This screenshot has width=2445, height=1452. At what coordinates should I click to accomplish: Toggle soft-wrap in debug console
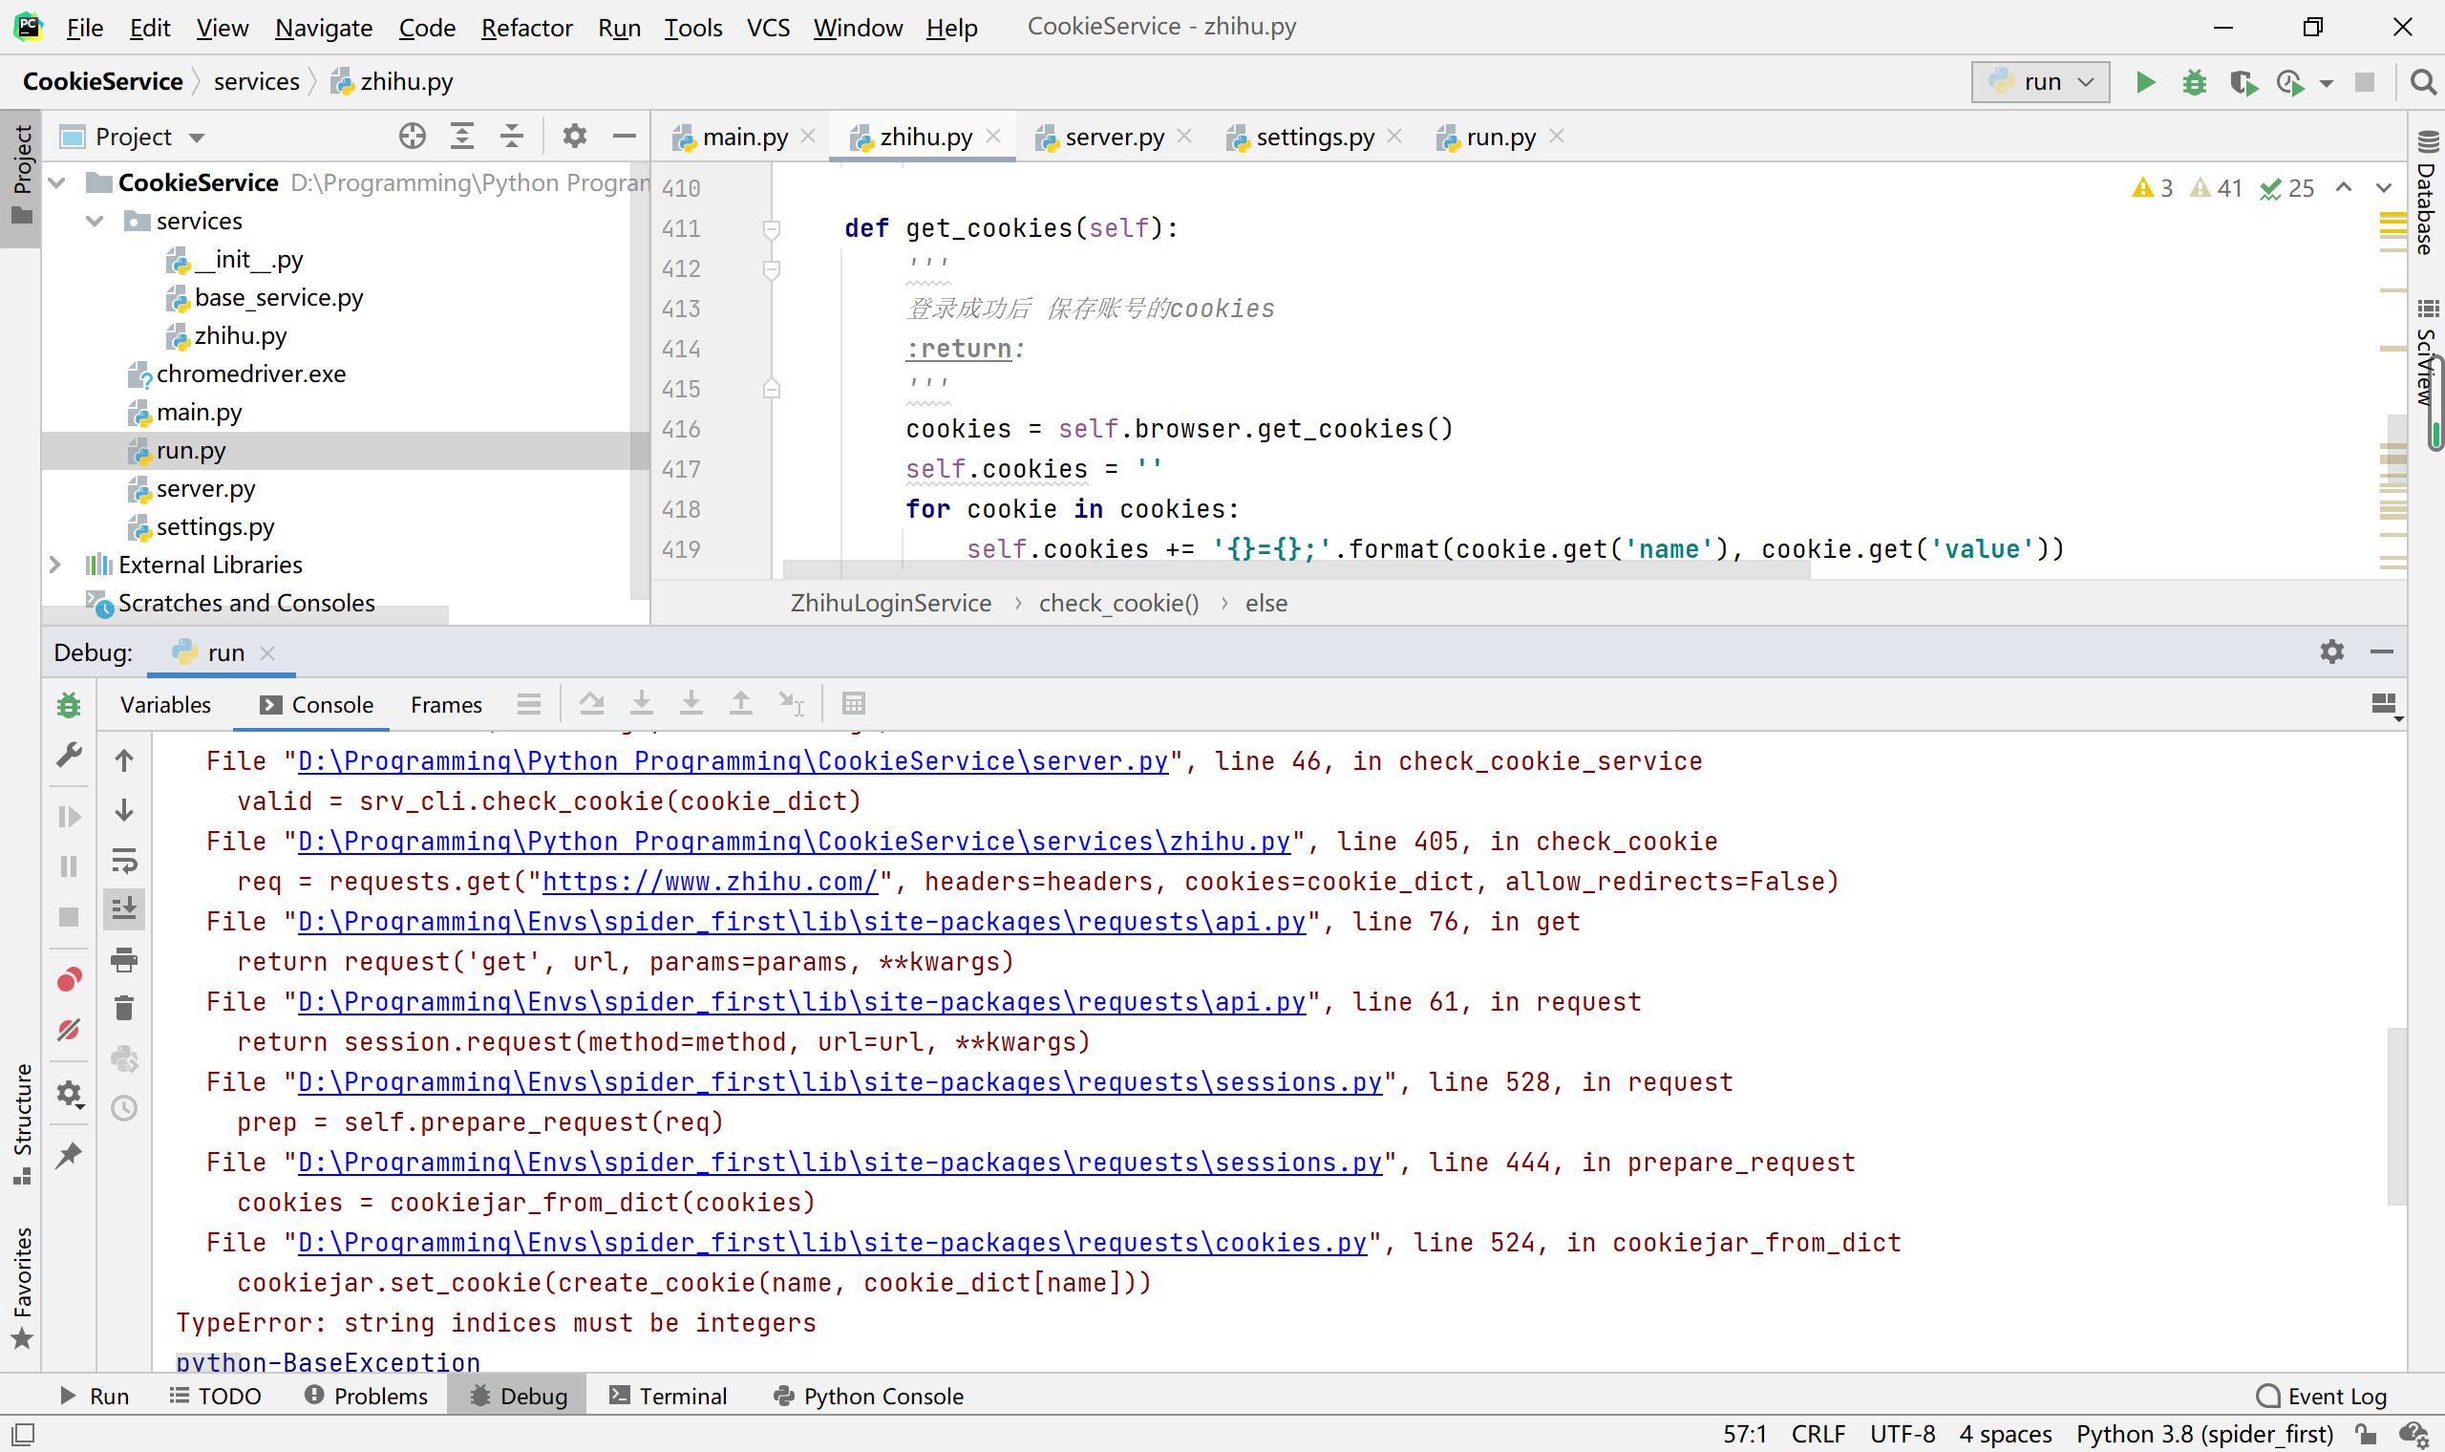[124, 860]
